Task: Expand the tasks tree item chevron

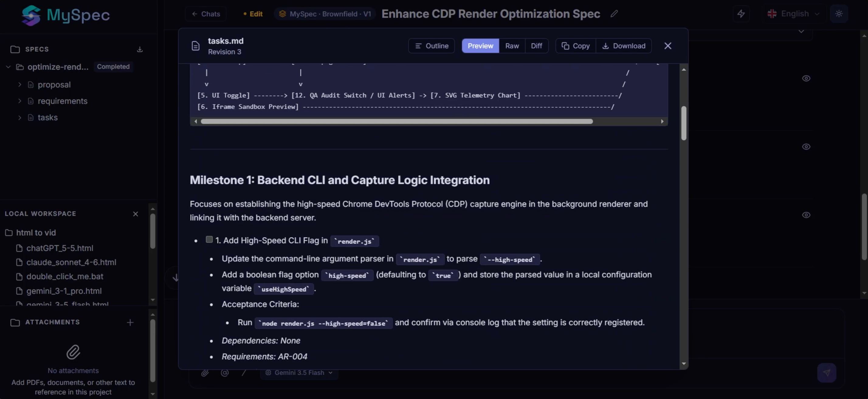Action: click(x=20, y=118)
